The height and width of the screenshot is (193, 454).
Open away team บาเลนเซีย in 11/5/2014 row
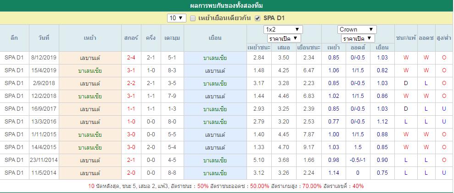215,173
